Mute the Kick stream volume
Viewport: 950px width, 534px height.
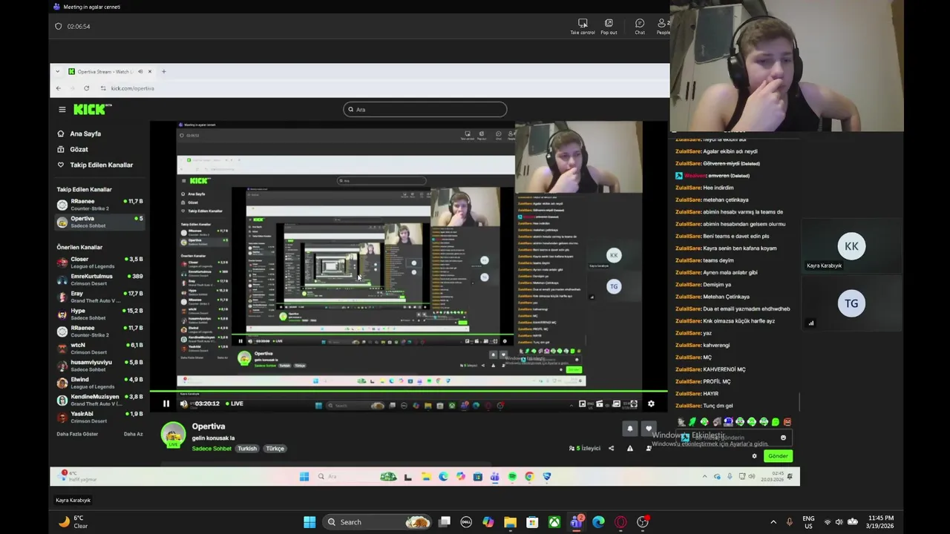(x=184, y=403)
